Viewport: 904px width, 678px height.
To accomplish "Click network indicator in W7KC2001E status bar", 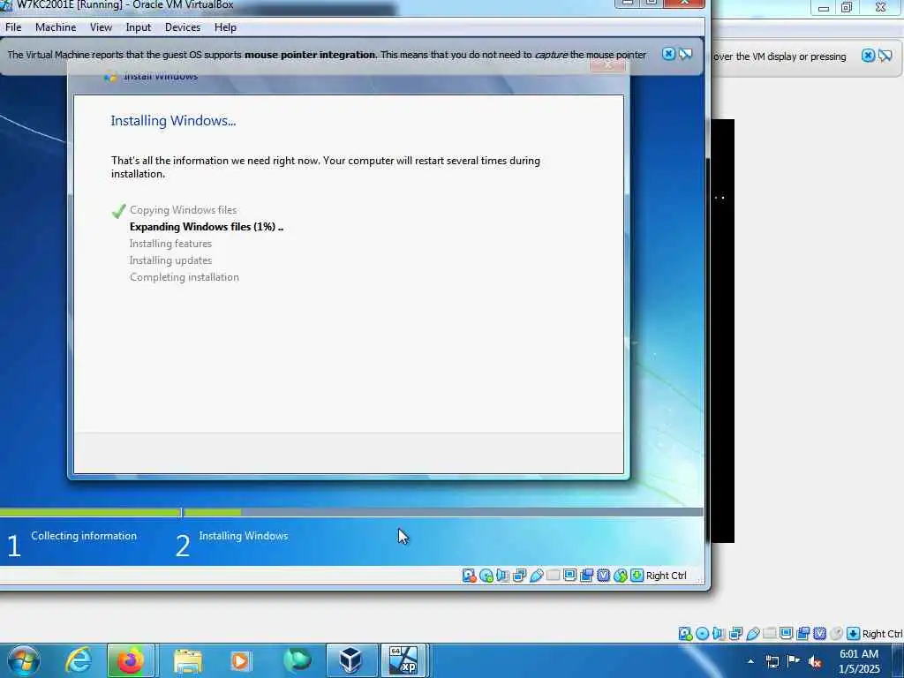I will (519, 576).
